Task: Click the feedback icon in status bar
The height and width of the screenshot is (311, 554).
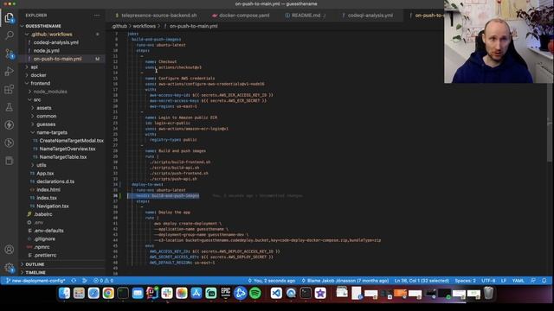Action: click(533, 281)
